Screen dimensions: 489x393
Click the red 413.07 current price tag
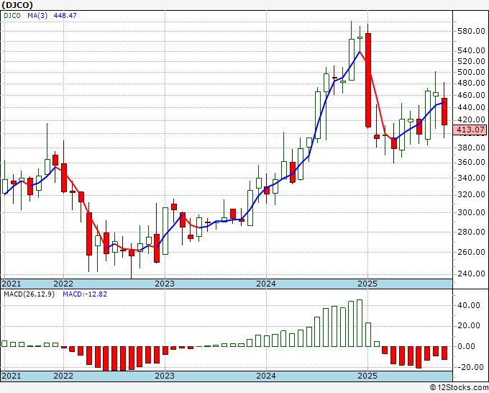(x=472, y=131)
